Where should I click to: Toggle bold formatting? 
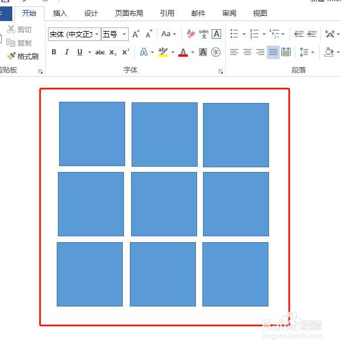point(54,52)
